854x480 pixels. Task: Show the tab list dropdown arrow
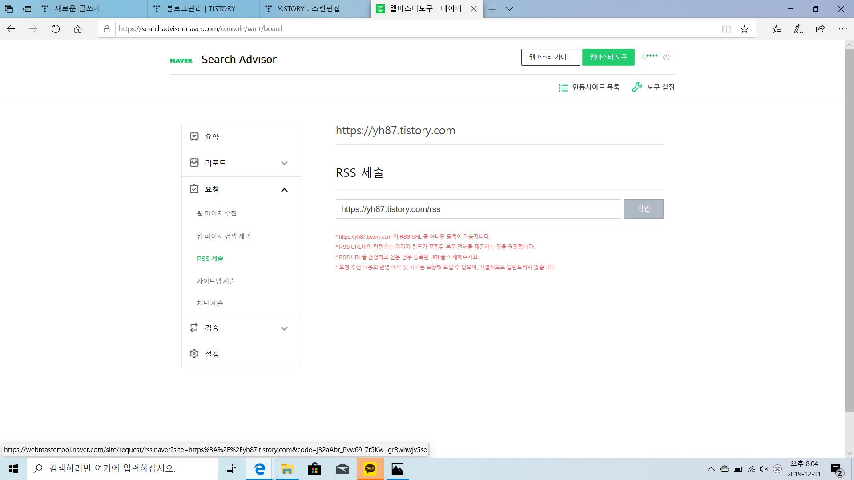pos(510,9)
